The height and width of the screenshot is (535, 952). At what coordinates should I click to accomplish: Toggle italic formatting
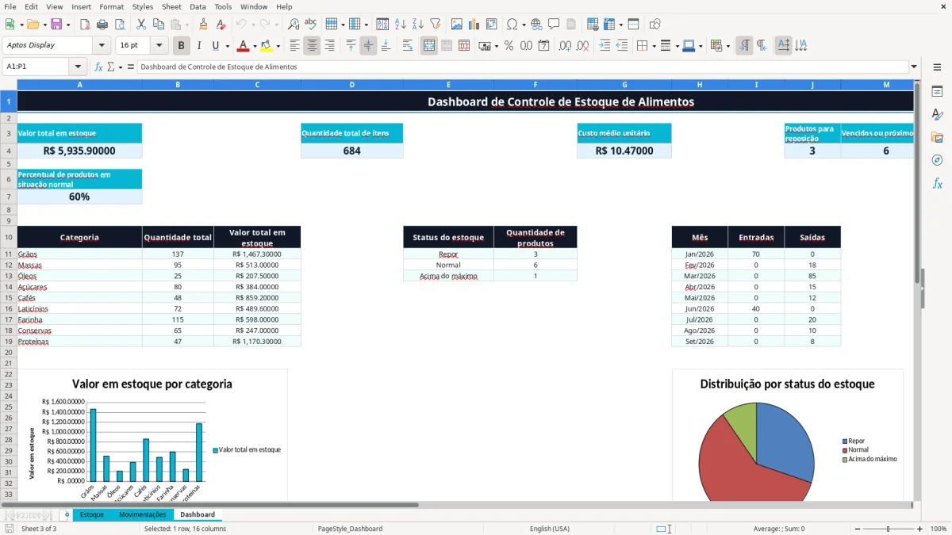tap(198, 46)
